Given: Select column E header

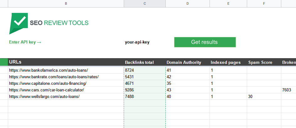Looking at the screenshot, I should point(228,3).
